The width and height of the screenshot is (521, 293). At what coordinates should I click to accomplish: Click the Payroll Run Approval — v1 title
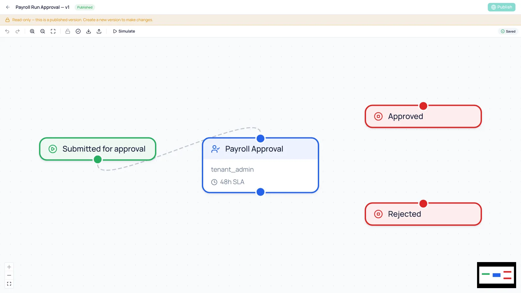(42, 7)
